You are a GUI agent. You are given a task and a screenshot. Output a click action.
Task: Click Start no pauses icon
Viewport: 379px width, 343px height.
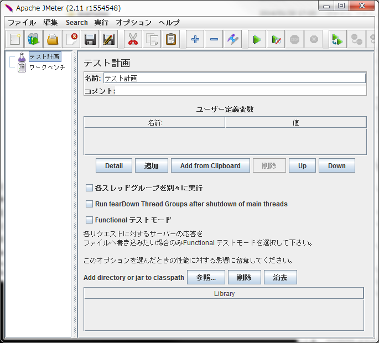pos(276,39)
